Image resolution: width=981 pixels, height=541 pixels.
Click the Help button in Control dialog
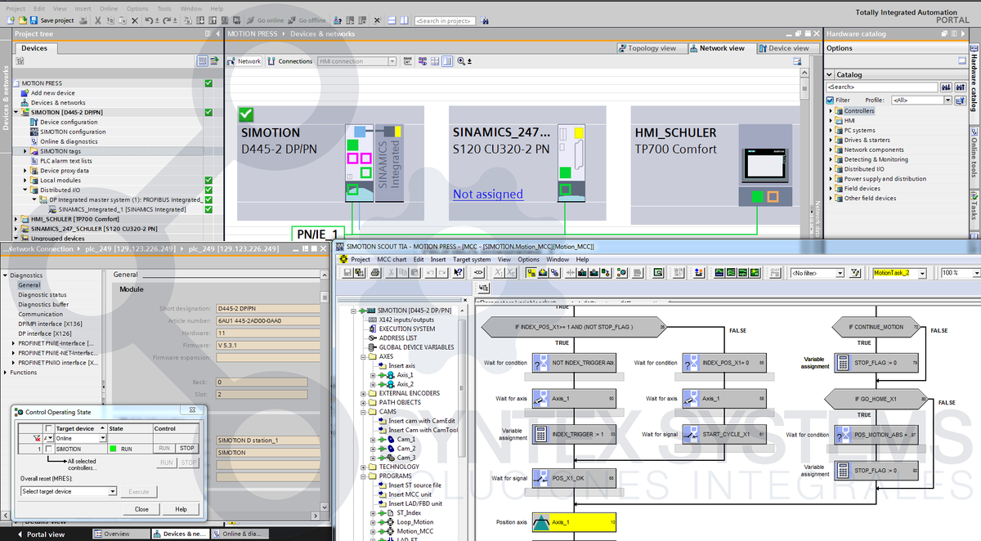181,508
